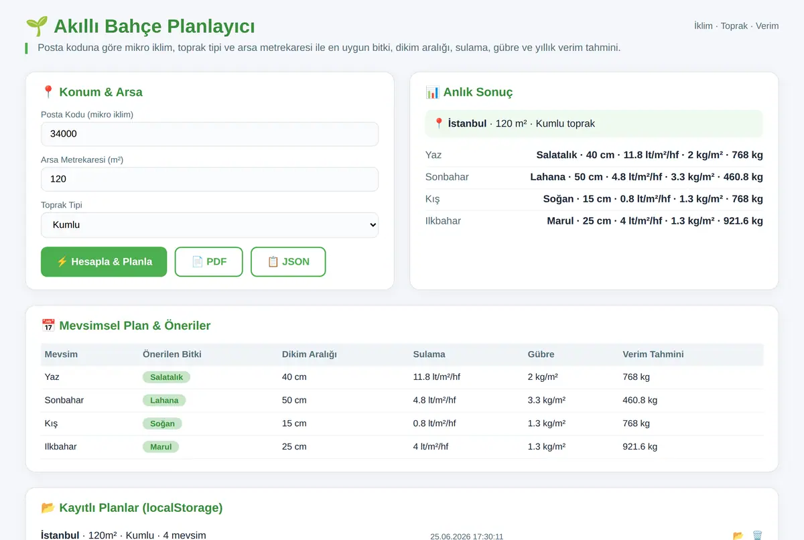Focus the Posta Kodu field containing 34000
The width and height of the screenshot is (804, 540).
[x=210, y=134]
